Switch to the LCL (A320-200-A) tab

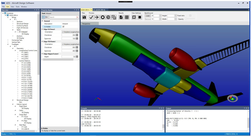pyautogui.click(x=99, y=10)
